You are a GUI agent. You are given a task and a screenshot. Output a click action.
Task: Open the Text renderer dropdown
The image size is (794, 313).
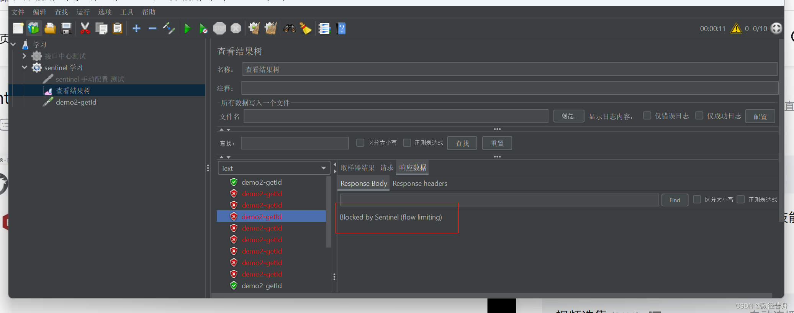(274, 168)
